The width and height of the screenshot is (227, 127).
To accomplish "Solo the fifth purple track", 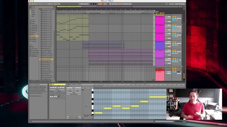I will [x=178, y=50].
